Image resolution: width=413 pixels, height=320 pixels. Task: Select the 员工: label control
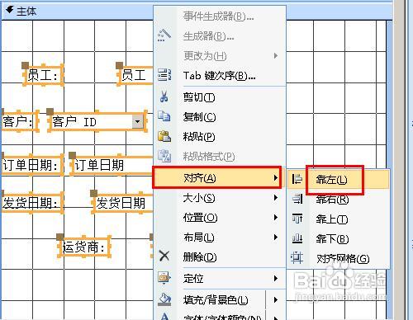coord(43,75)
